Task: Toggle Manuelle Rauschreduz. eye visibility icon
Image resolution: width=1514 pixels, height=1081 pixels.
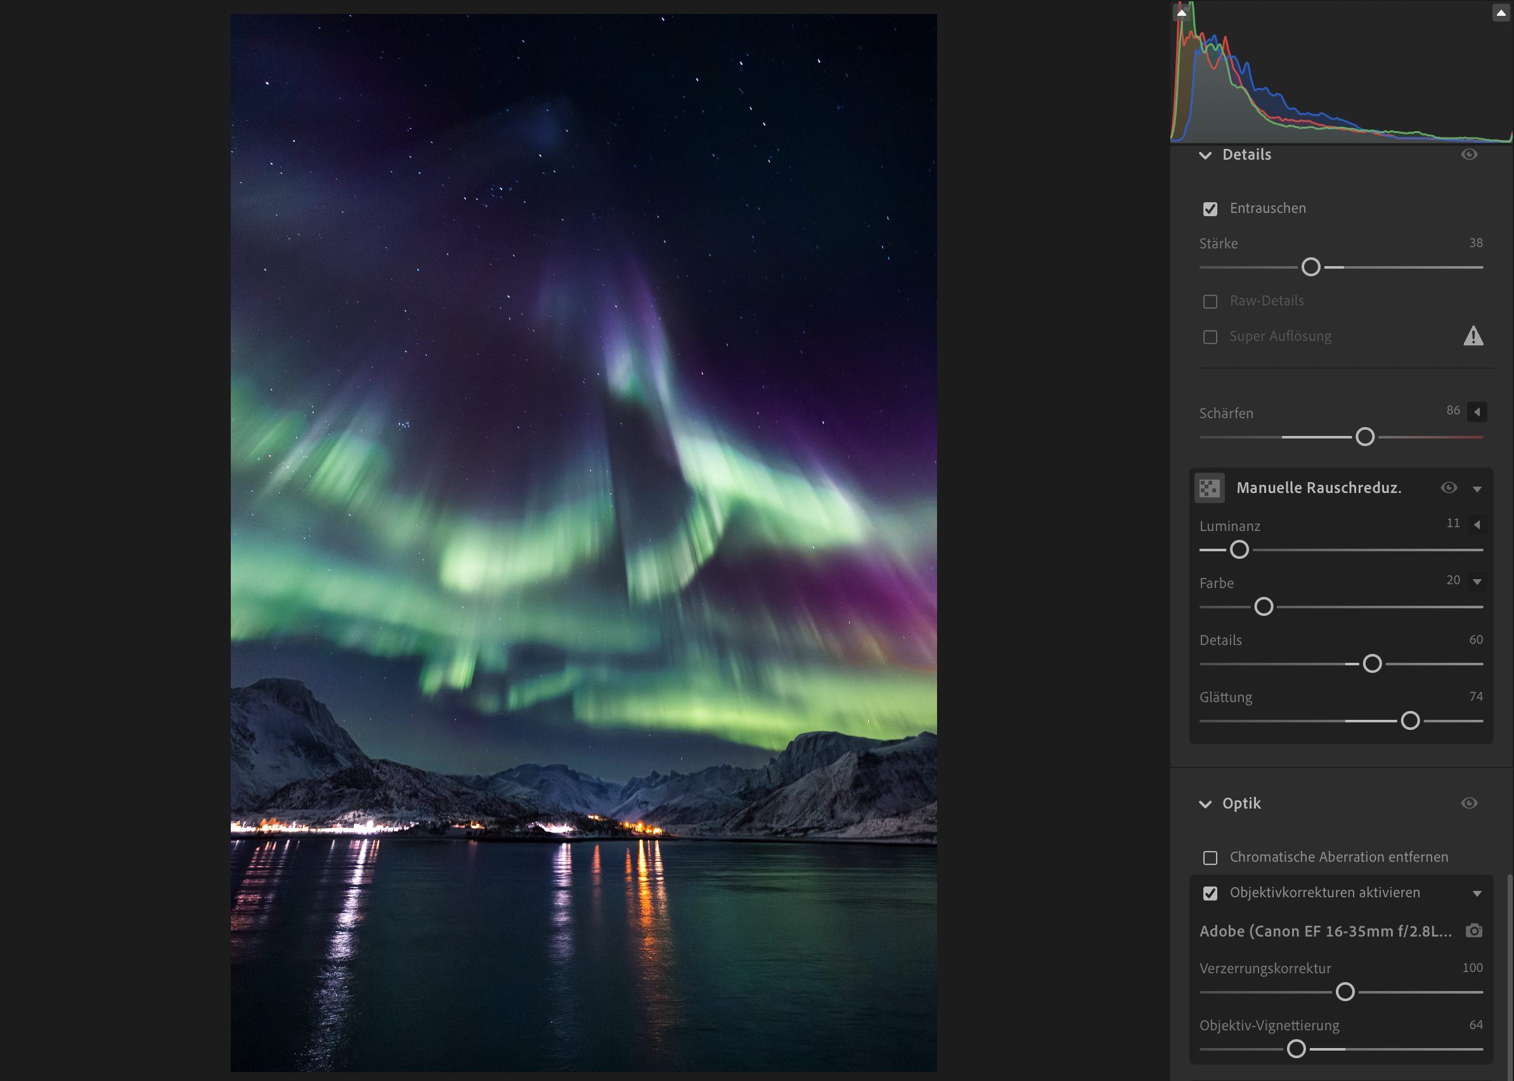Action: point(1448,488)
